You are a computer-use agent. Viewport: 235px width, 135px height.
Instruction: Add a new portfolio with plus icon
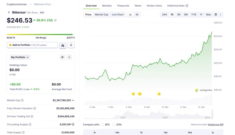click(69, 57)
